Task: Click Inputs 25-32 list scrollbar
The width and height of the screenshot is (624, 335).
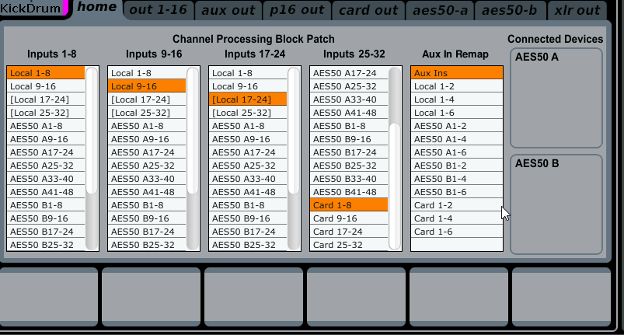Action: tap(395, 187)
